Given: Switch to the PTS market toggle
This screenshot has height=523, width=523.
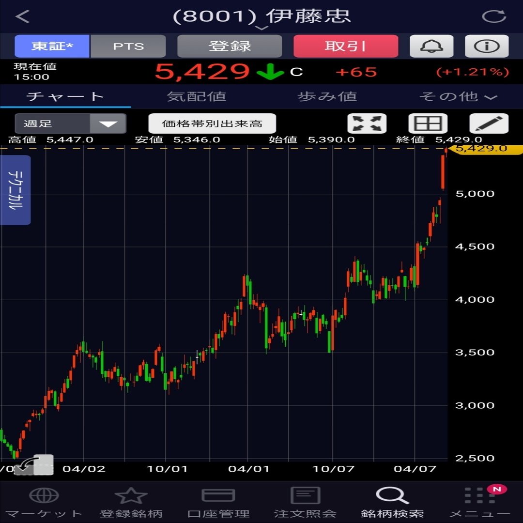Looking at the screenshot, I should click(x=128, y=46).
